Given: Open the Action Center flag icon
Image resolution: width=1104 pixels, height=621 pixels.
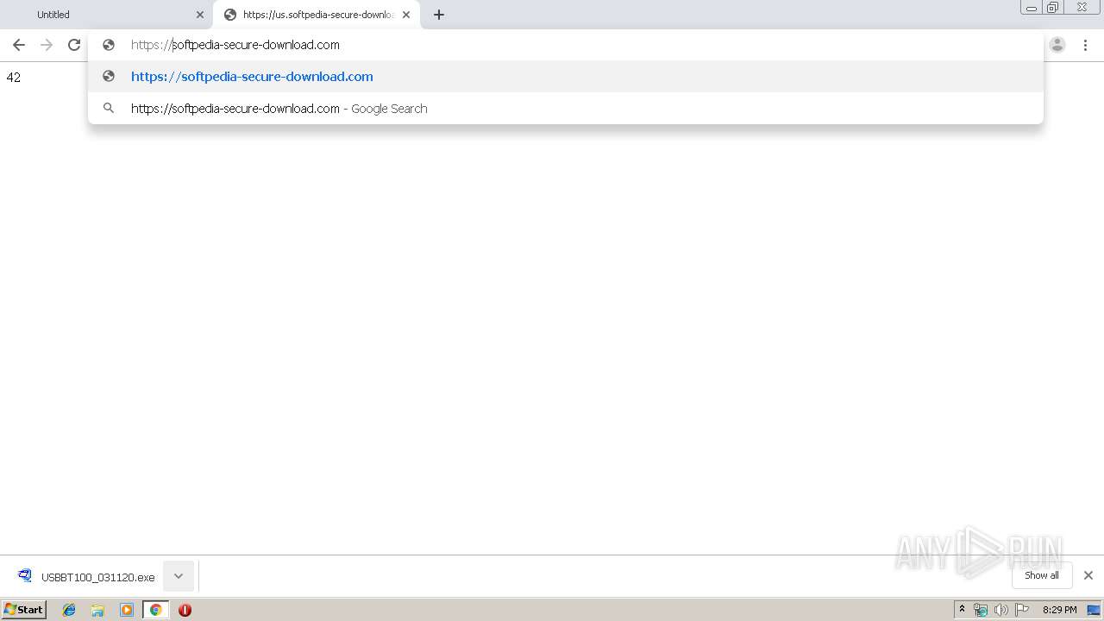Looking at the screenshot, I should point(1022,610).
